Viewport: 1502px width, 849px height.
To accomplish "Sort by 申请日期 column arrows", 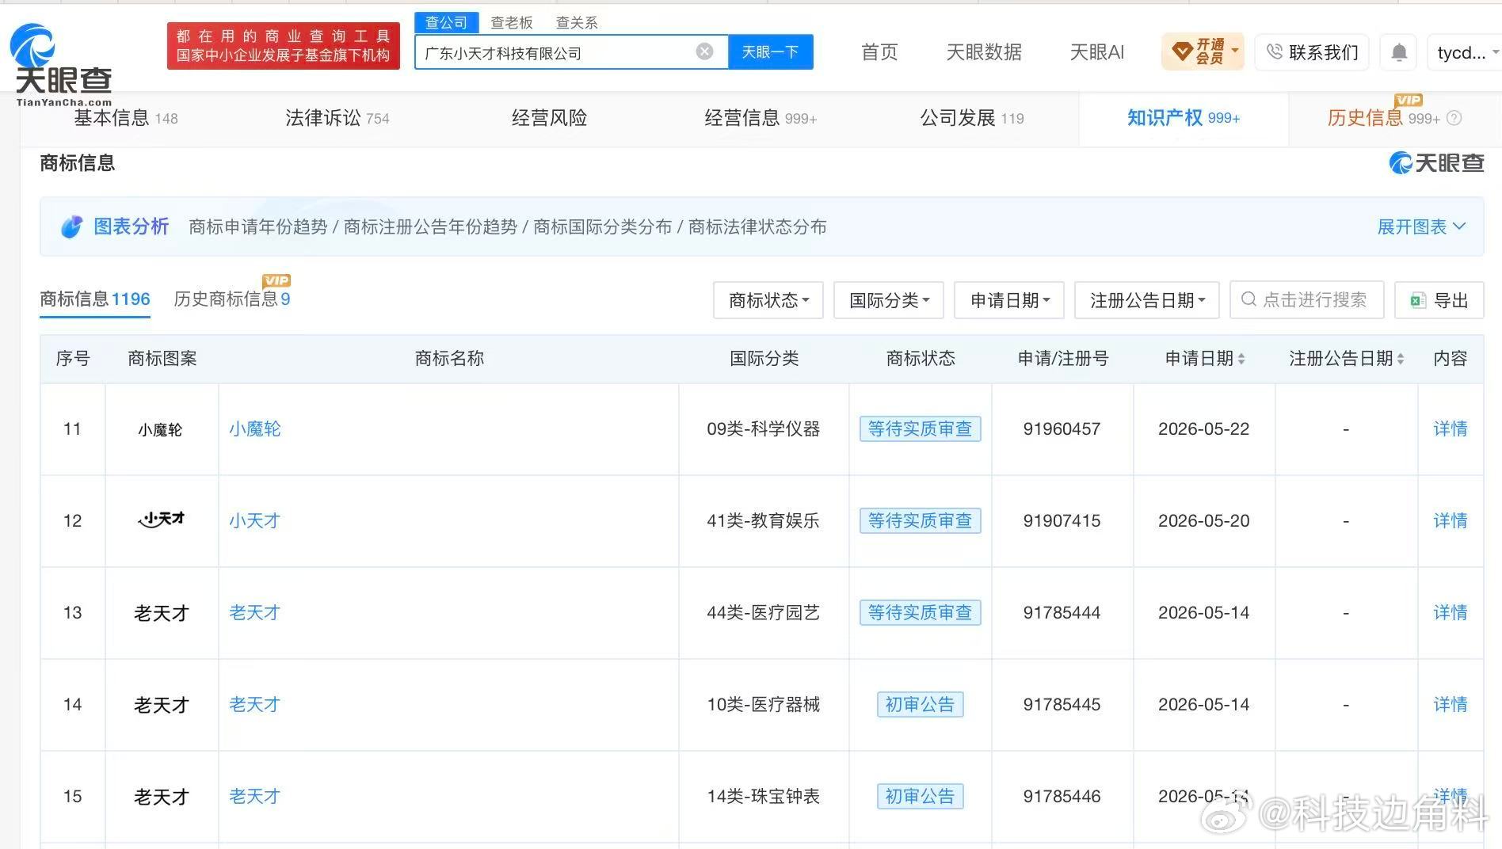I will (1241, 359).
